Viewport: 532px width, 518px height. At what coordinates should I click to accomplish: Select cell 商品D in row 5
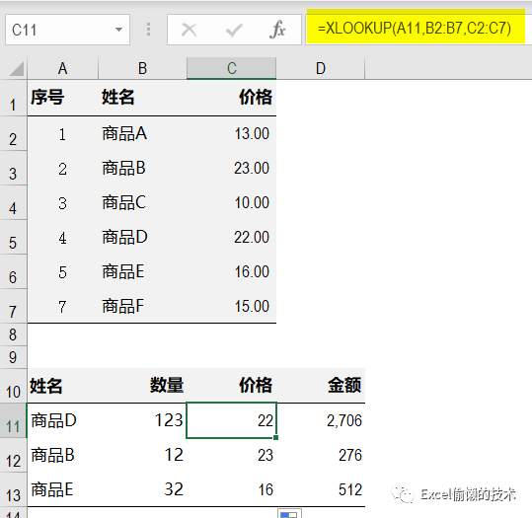142,237
